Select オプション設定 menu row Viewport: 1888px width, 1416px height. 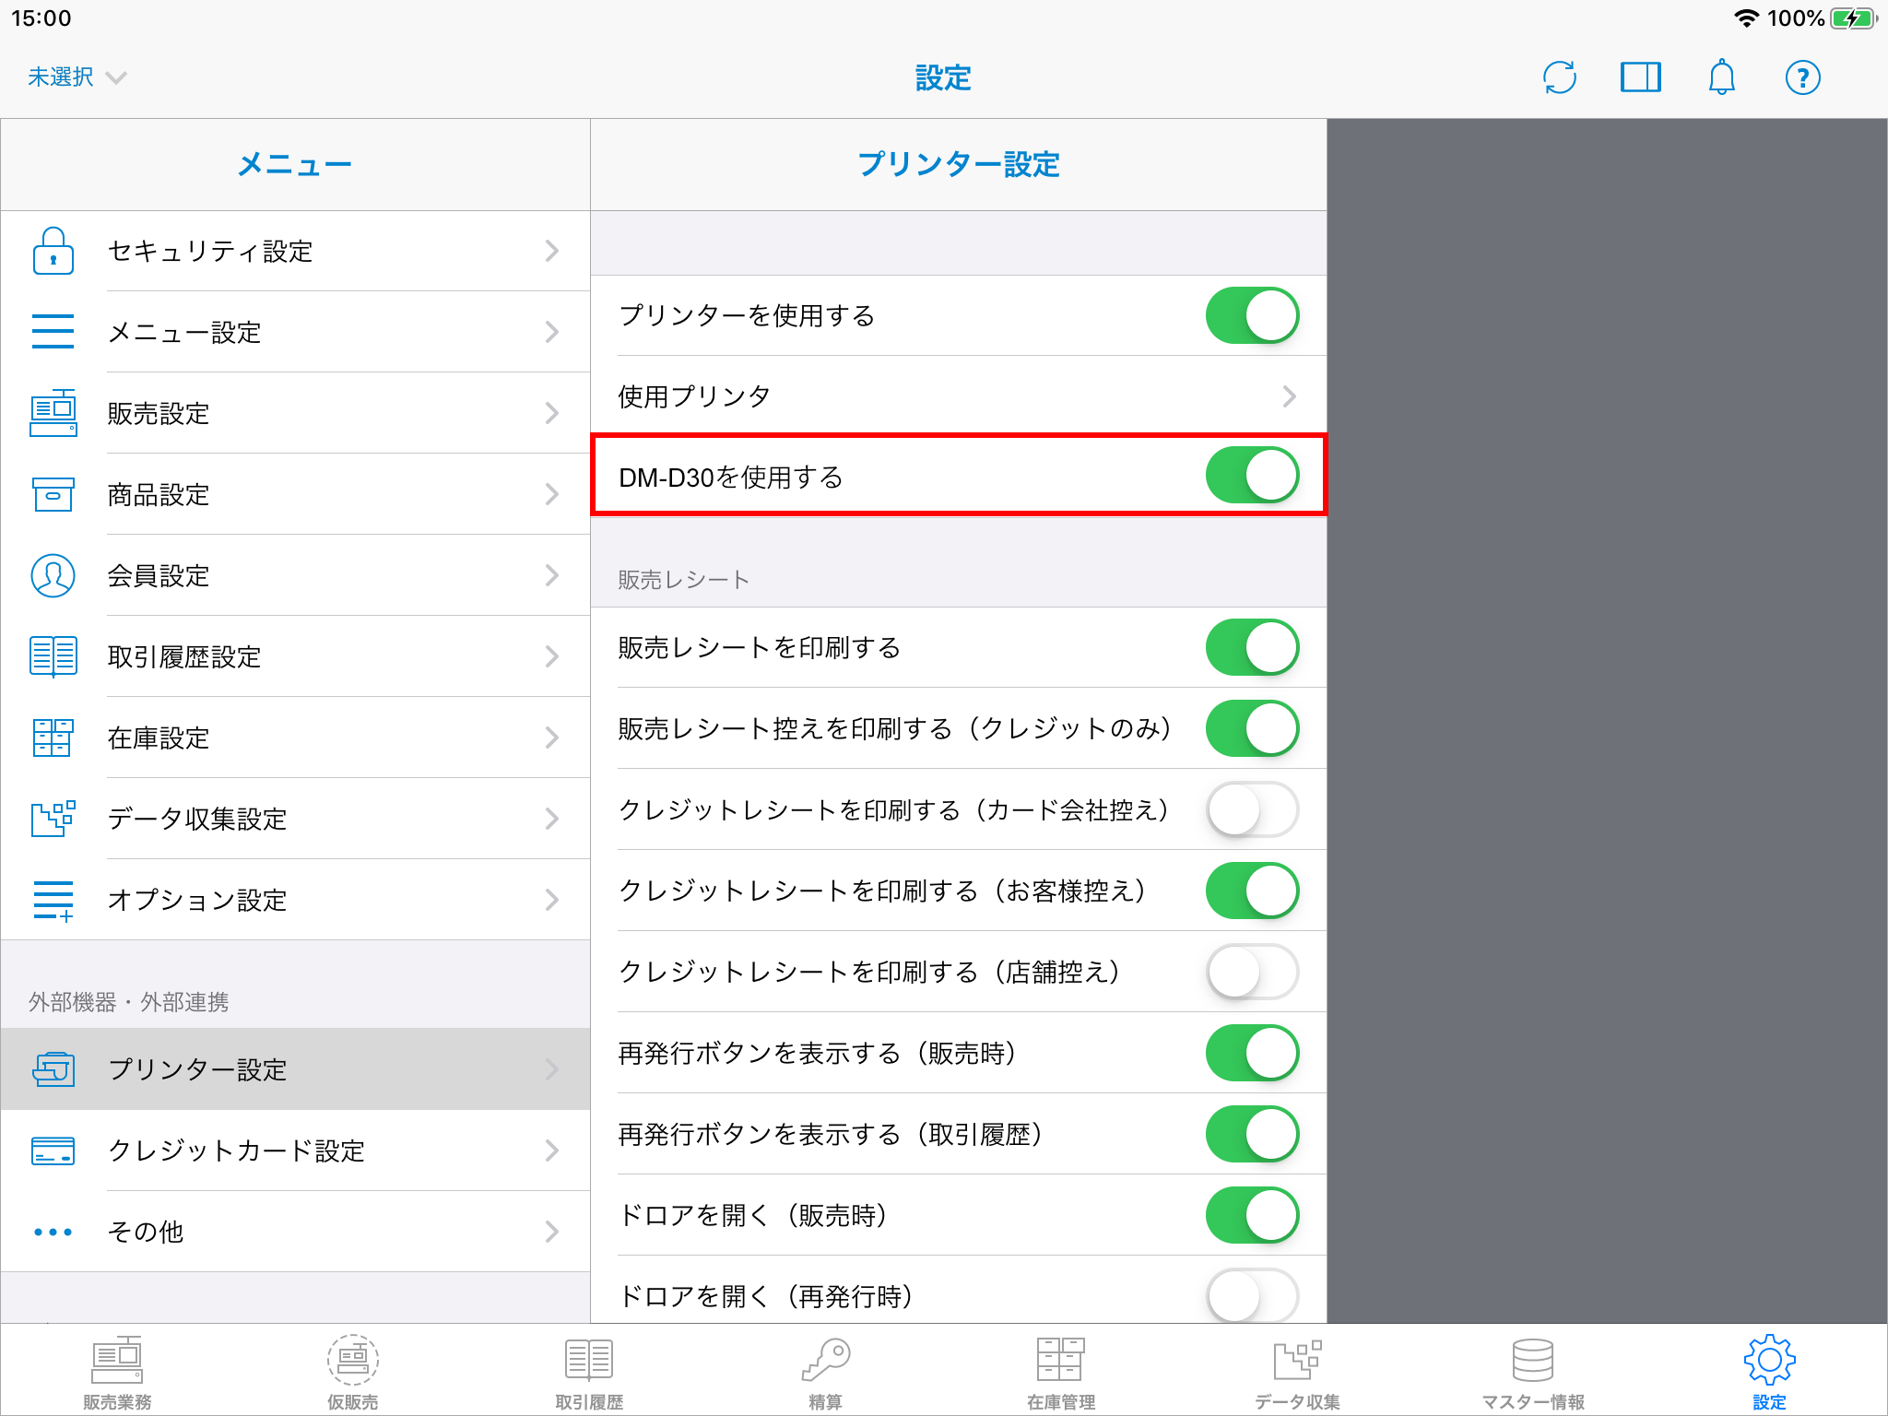(295, 900)
